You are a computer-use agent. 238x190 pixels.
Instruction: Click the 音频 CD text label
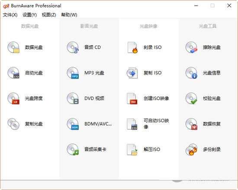[x=93, y=47]
